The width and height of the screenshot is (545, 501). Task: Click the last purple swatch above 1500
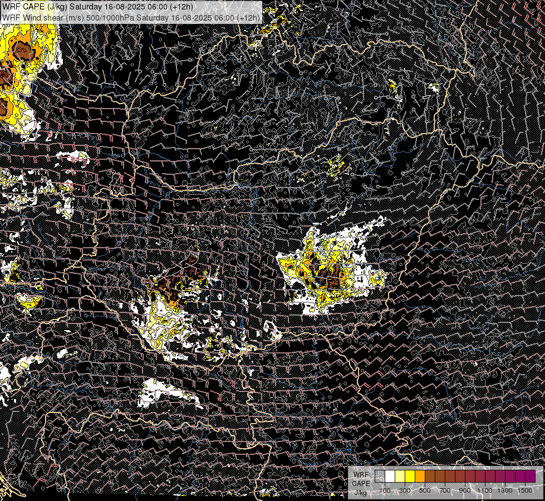pyautogui.click(x=531, y=476)
